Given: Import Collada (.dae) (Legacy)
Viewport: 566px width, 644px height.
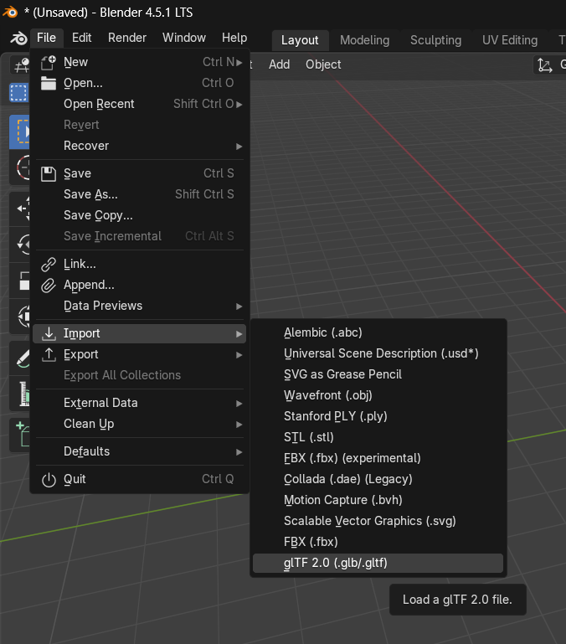Looking at the screenshot, I should coord(378,479).
